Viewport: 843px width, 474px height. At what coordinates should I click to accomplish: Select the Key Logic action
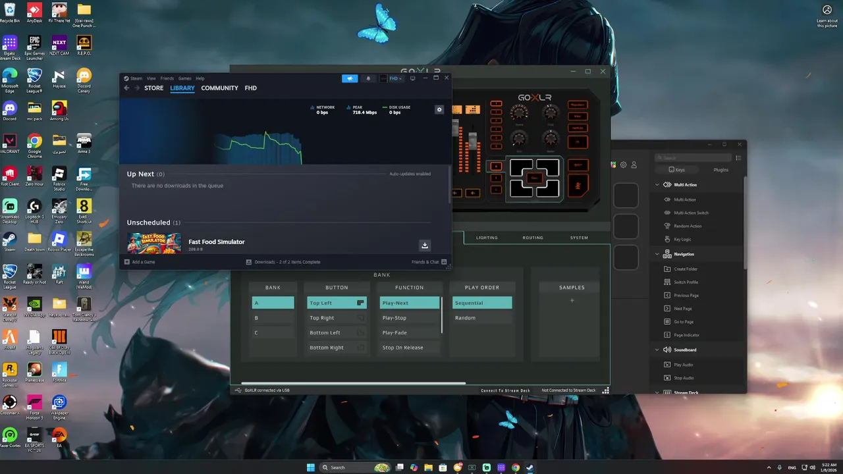(x=682, y=239)
